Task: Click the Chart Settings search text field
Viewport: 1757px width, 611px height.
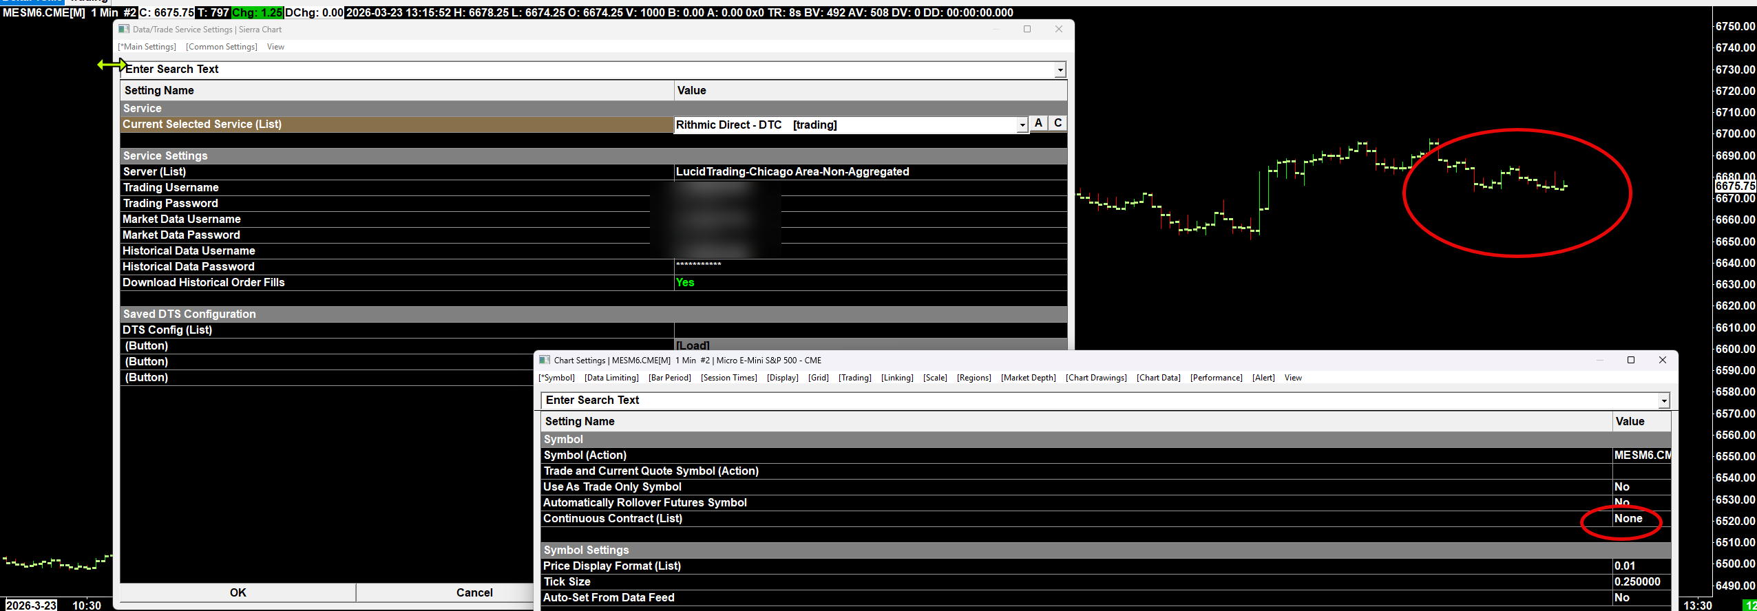Action: (x=1100, y=400)
